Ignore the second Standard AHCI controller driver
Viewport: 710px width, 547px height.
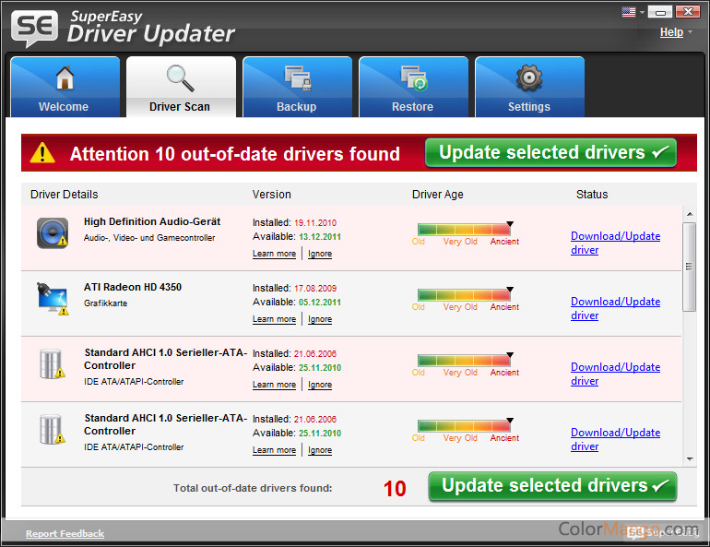click(x=320, y=450)
